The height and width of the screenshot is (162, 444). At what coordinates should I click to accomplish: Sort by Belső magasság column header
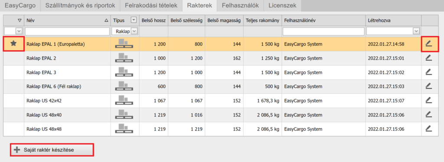224,20
